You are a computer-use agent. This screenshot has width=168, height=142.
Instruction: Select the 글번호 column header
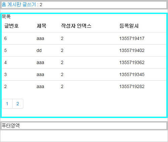[x=11, y=26]
